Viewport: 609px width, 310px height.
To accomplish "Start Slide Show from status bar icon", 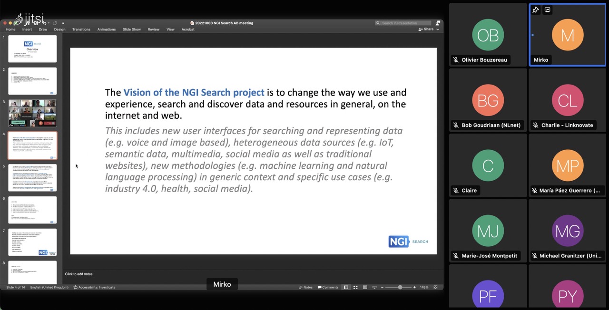I will pos(374,287).
